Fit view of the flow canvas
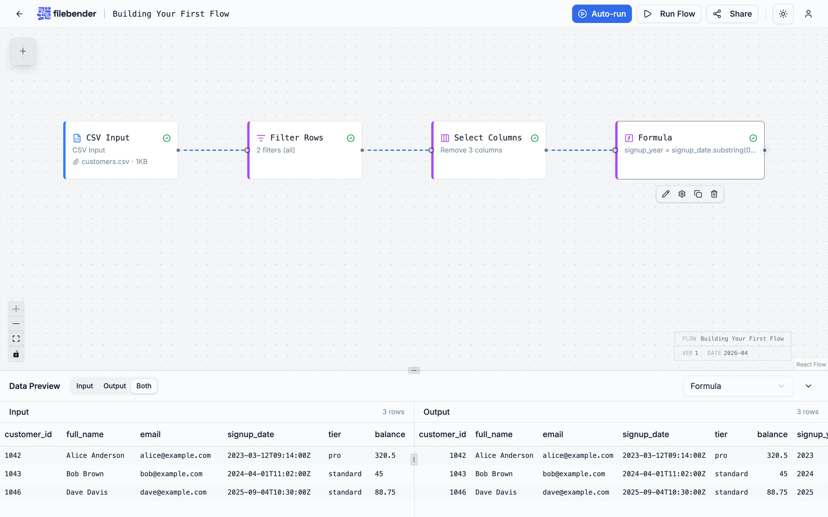The image size is (828, 517). [16, 339]
